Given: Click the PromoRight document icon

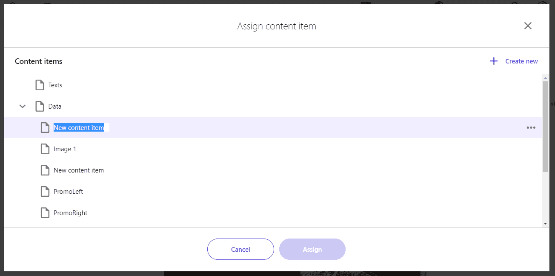Looking at the screenshot, I should 45,213.
